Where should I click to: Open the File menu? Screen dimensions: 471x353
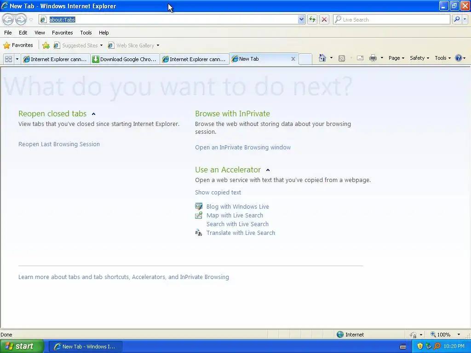8,33
